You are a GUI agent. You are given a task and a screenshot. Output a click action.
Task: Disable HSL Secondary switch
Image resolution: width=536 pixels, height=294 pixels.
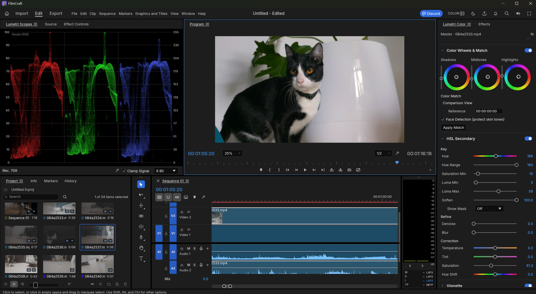pos(528,139)
